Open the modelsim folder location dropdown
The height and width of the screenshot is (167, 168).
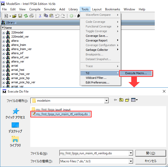coord(106,101)
